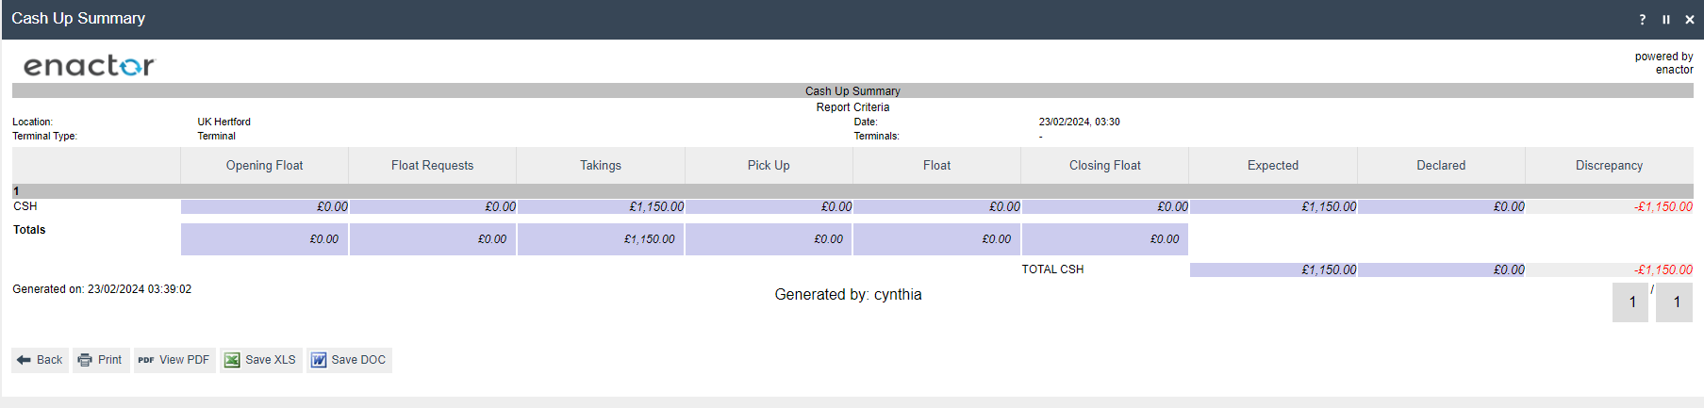Click the total page count box
1704x408 pixels.
tap(1675, 302)
